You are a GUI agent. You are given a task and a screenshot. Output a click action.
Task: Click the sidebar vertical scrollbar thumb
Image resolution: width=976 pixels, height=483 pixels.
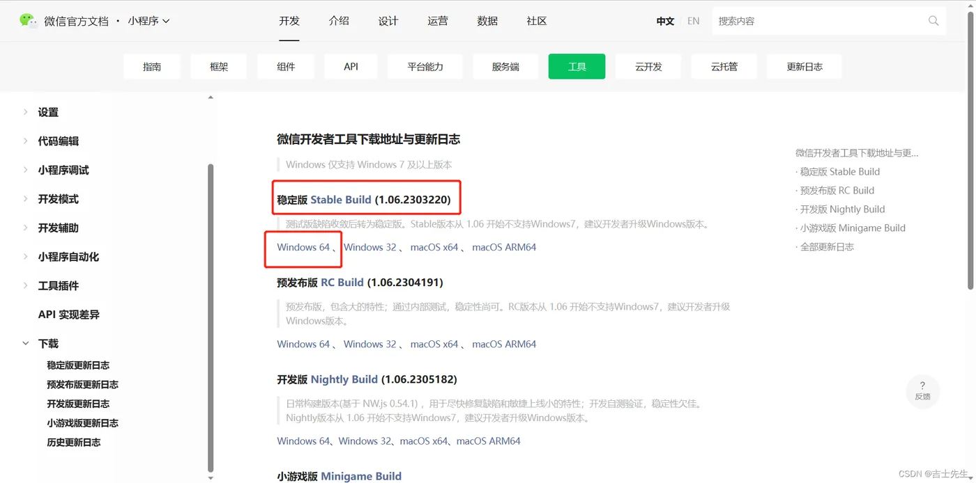click(x=211, y=317)
